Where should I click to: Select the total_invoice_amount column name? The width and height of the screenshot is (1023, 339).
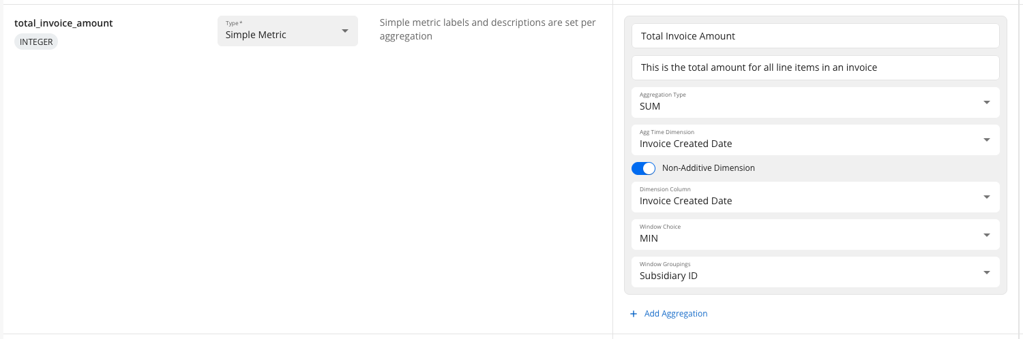[x=63, y=23]
